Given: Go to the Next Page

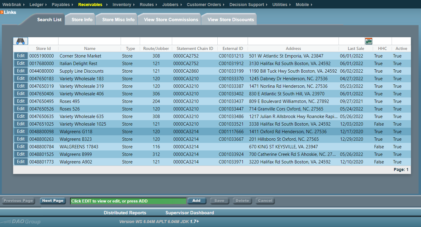Looking at the screenshot, I should pyautogui.click(x=53, y=201).
